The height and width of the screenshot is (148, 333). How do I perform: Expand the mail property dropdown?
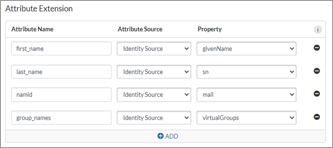(246, 95)
